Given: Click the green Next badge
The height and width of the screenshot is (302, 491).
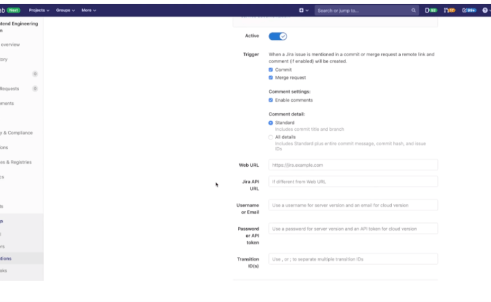Looking at the screenshot, I should [14, 10].
